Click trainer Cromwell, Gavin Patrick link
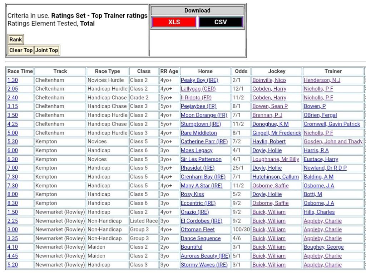366x274 pixels. pos(332,124)
